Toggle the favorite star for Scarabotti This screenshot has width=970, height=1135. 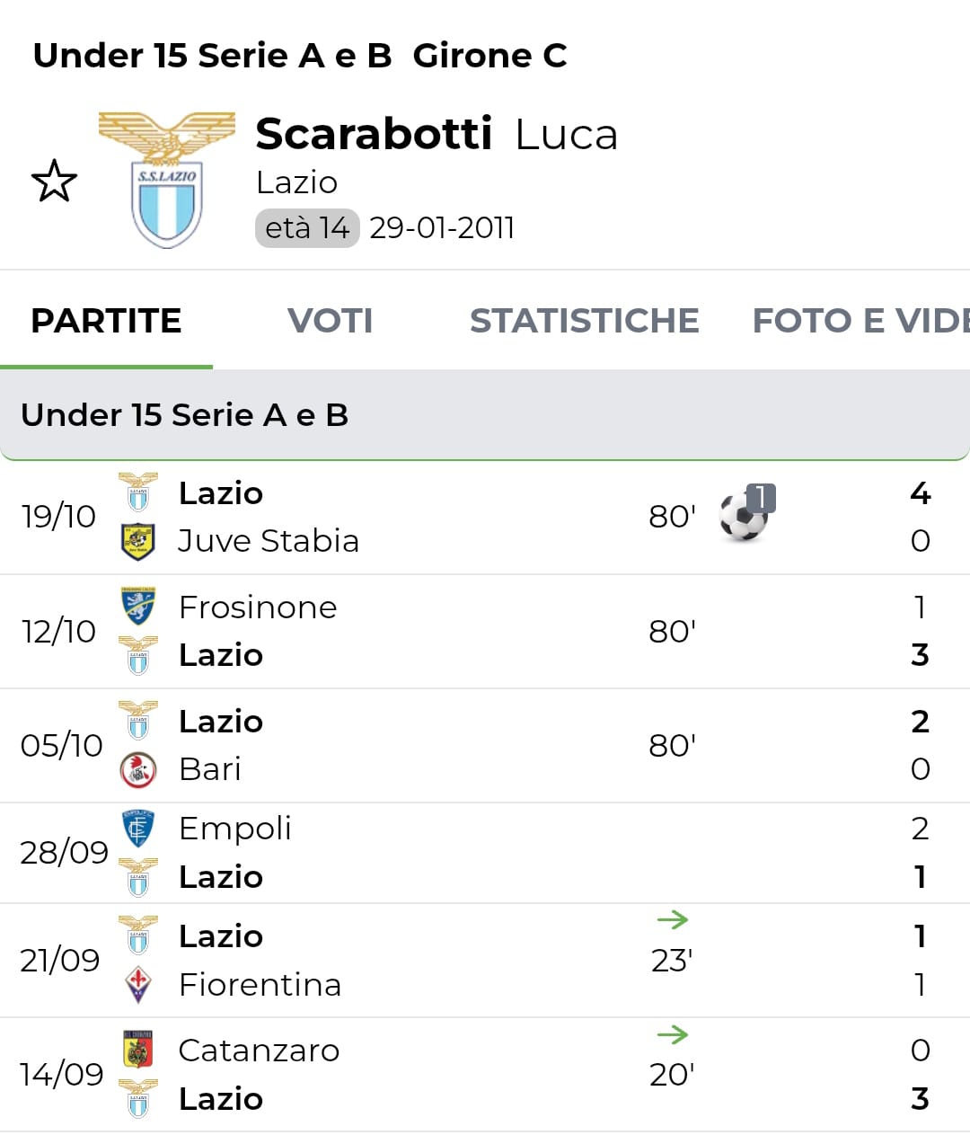click(x=54, y=181)
